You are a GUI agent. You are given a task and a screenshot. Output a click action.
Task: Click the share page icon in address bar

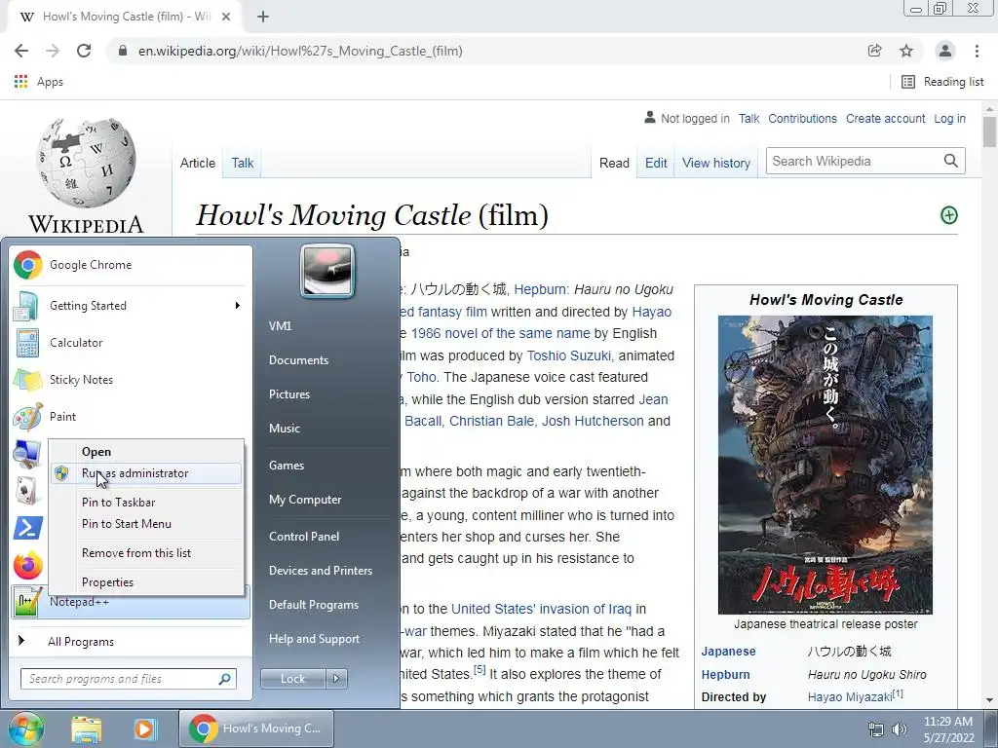pos(874,51)
